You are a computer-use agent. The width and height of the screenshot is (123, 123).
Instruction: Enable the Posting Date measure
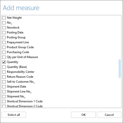(x=4, y=33)
